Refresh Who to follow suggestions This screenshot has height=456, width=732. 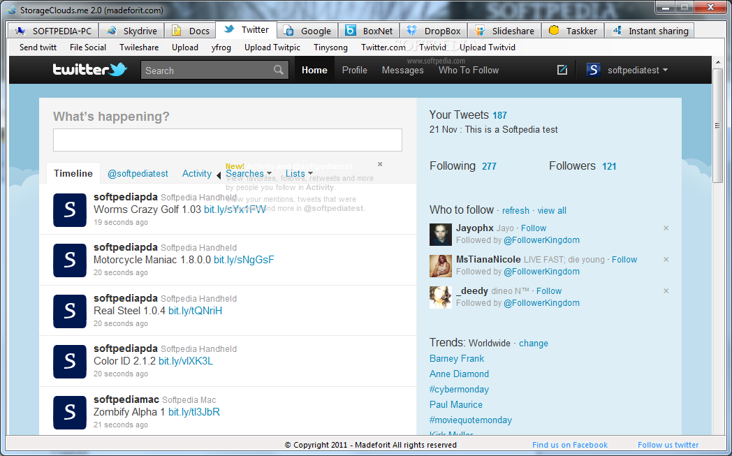tap(515, 210)
